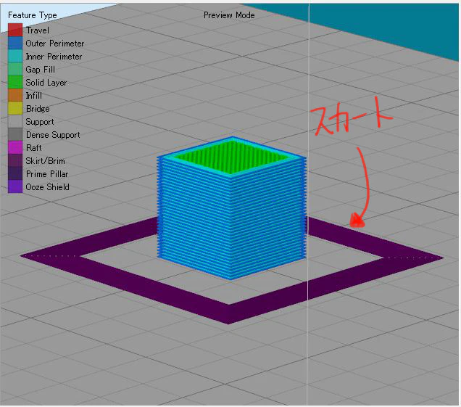Click the "Bridge" legend label

tap(38, 109)
